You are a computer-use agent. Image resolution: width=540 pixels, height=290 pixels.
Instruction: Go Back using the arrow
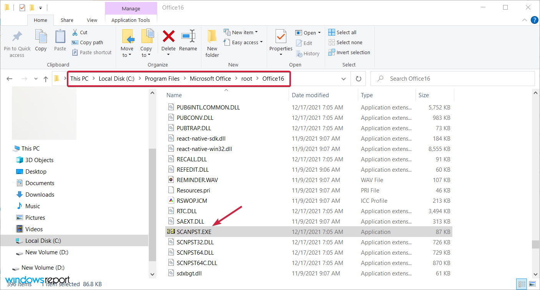10,79
